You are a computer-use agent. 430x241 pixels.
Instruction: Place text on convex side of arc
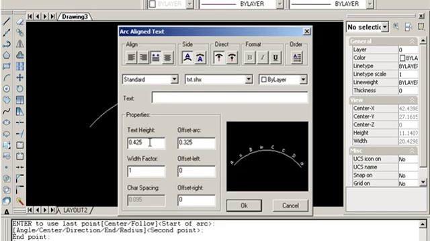coord(188,58)
